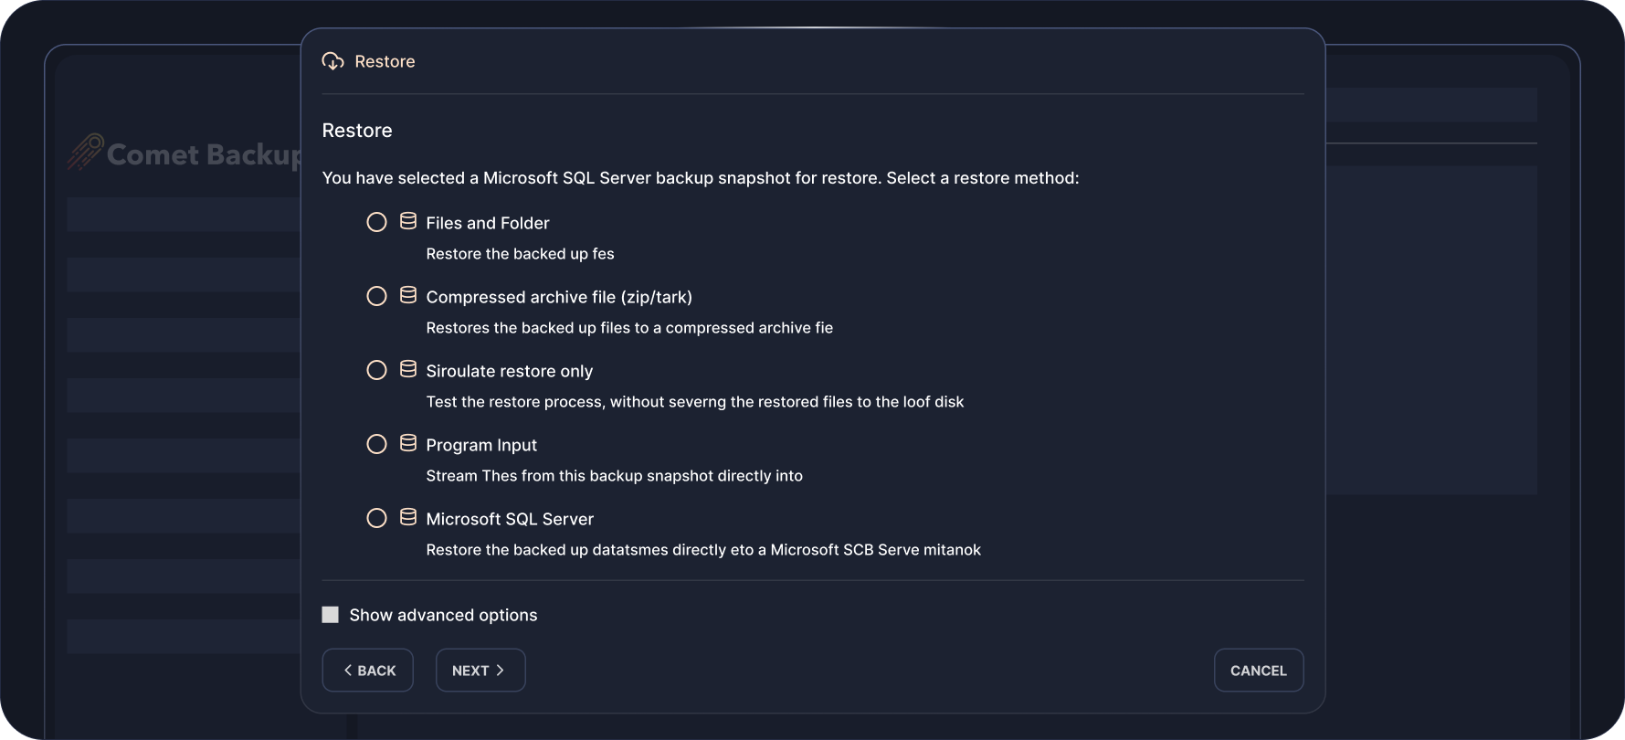Click the Microsoft SQL Server option label
The image size is (1625, 740).
[510, 519]
